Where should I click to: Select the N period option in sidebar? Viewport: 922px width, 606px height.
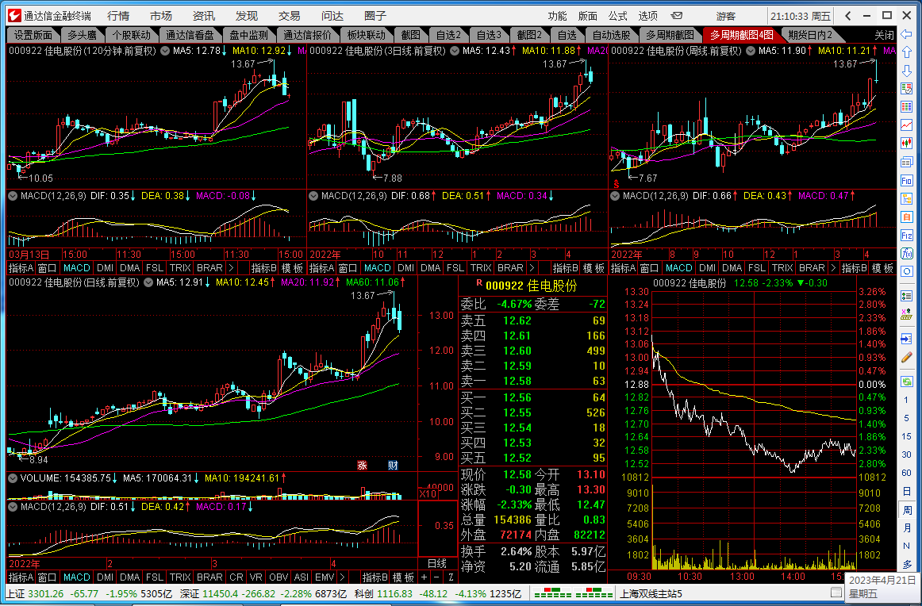(x=906, y=546)
